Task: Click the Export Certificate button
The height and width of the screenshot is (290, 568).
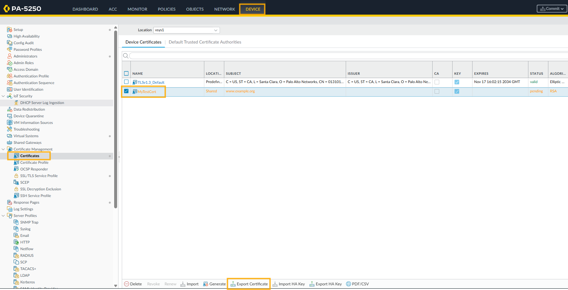Action: pyautogui.click(x=249, y=284)
